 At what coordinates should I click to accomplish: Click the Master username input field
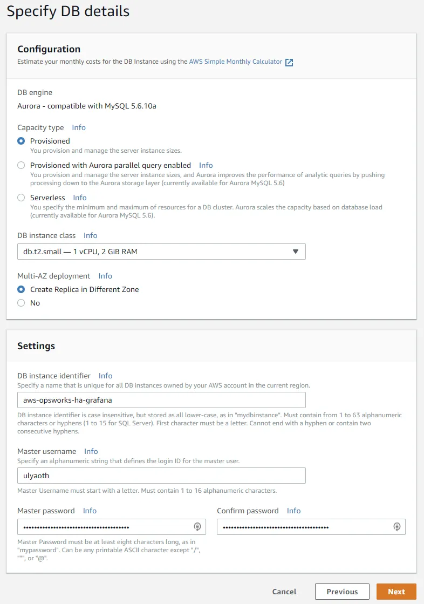coord(161,476)
